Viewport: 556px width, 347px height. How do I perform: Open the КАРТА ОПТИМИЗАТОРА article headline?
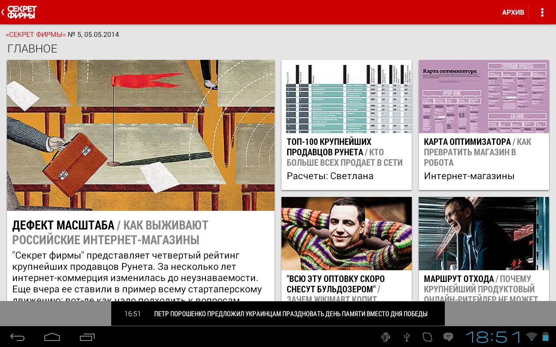[477, 152]
